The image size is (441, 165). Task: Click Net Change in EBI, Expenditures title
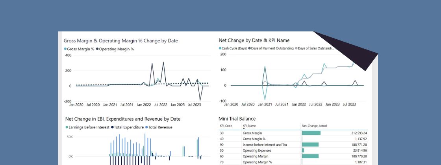(x=123, y=119)
